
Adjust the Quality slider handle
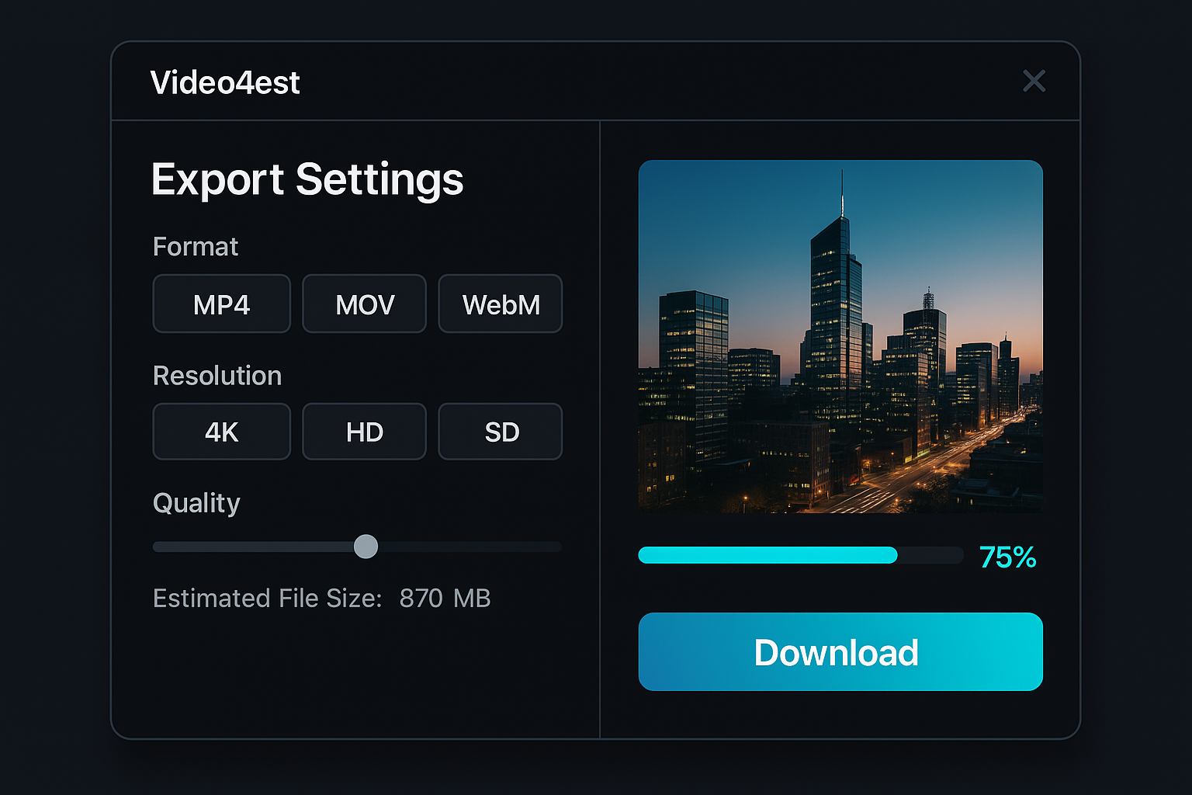(x=366, y=547)
